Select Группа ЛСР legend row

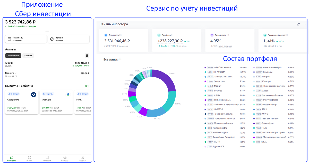[x=225, y=147]
